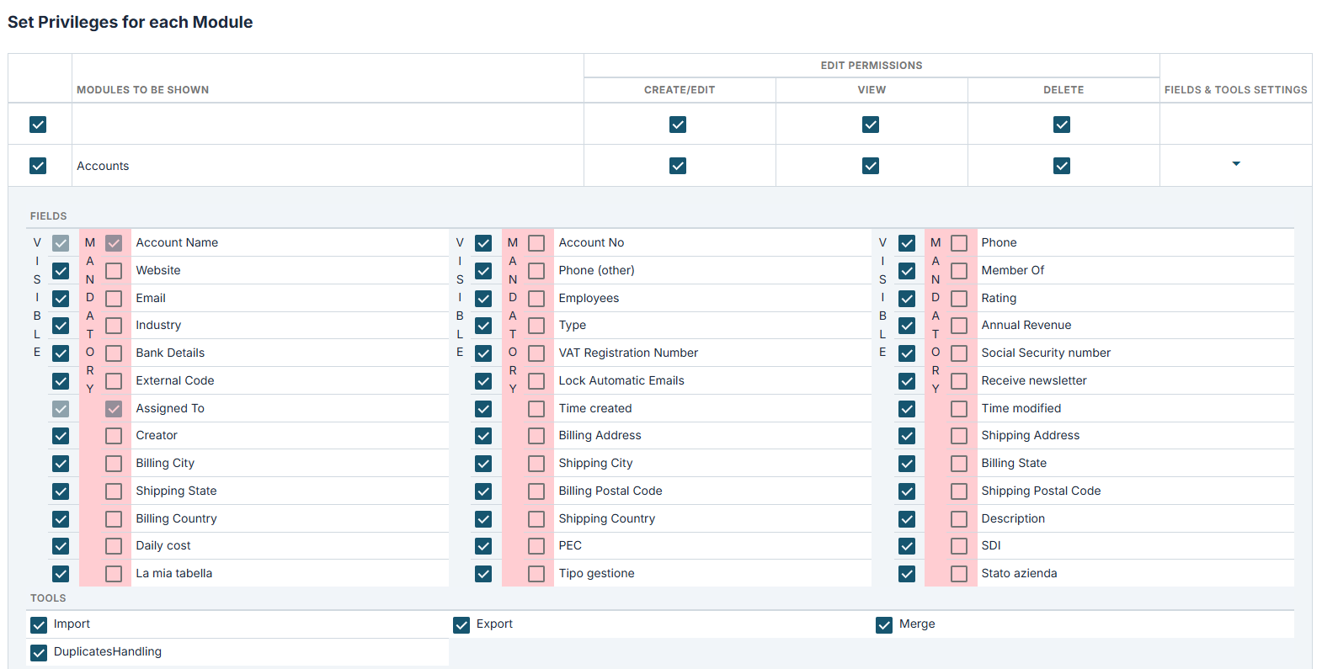Toggle all modules Delete permission checkbox
Screen dimensions: 1322x669
1062,125
